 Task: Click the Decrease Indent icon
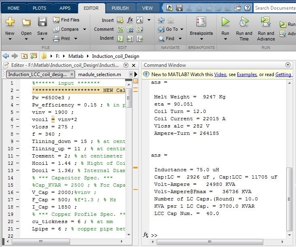click(x=140, y=39)
